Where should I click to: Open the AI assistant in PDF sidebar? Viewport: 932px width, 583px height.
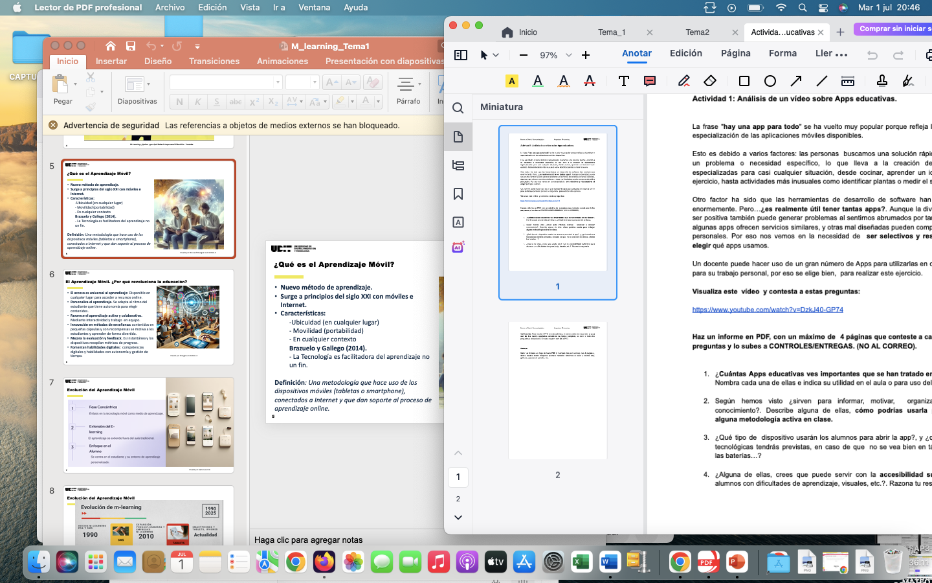pos(458,247)
